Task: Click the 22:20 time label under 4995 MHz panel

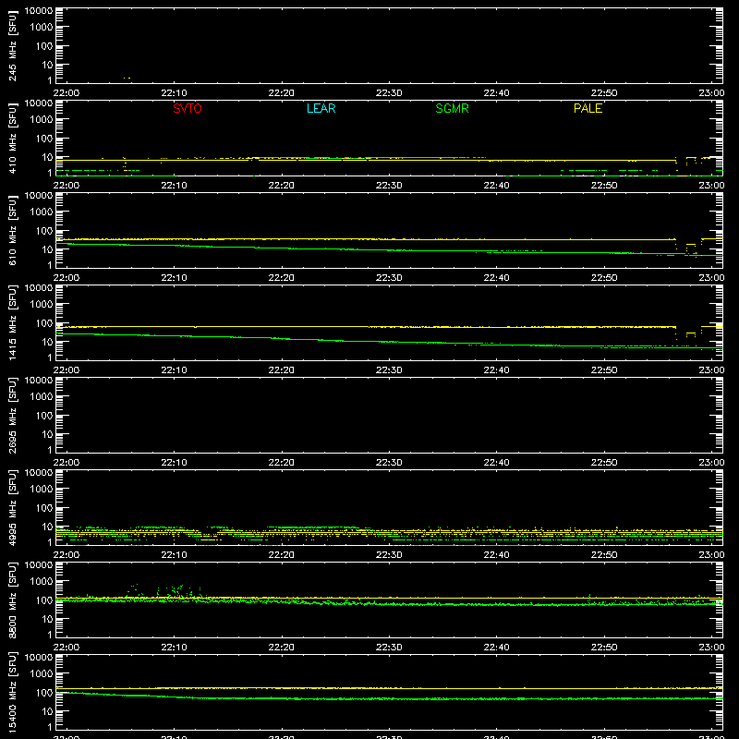Action: [x=282, y=555]
